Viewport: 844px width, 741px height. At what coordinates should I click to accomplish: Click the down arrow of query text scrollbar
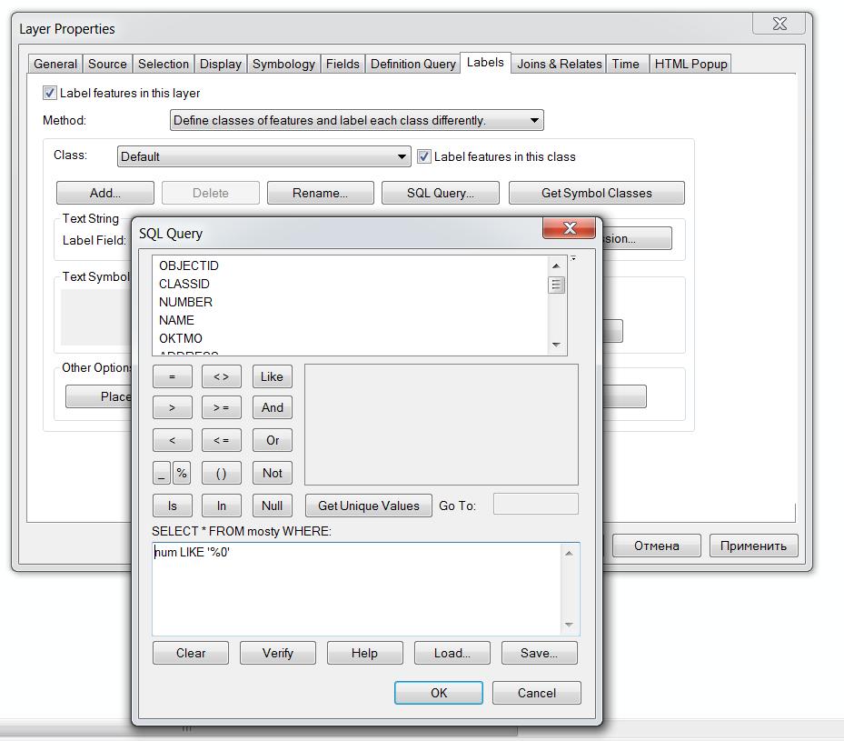(x=569, y=625)
